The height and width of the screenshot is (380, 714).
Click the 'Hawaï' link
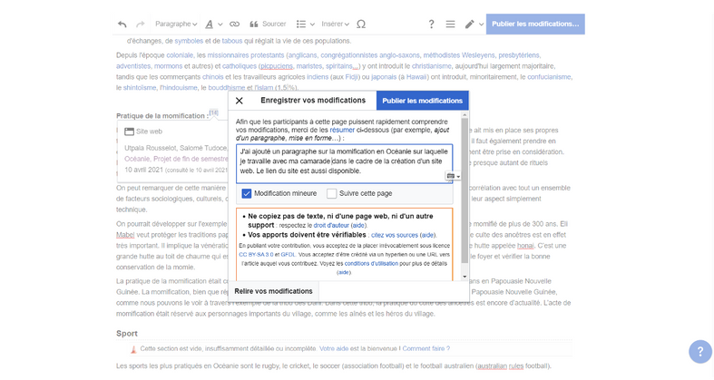pos(416,77)
